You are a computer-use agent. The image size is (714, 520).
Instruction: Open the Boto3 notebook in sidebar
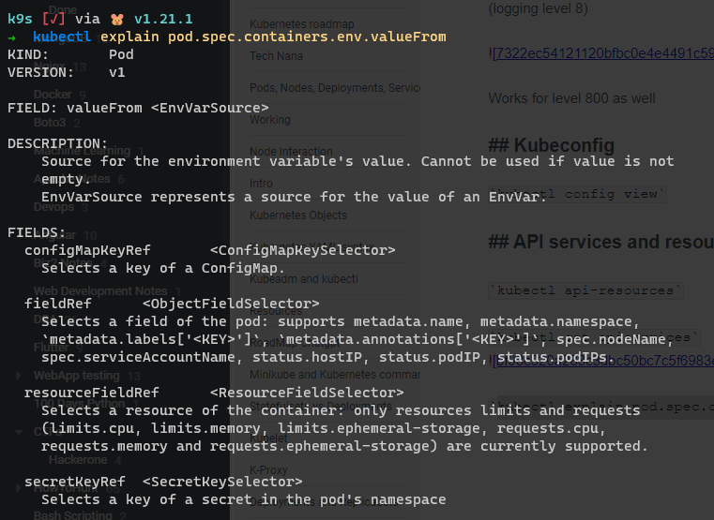(50, 123)
